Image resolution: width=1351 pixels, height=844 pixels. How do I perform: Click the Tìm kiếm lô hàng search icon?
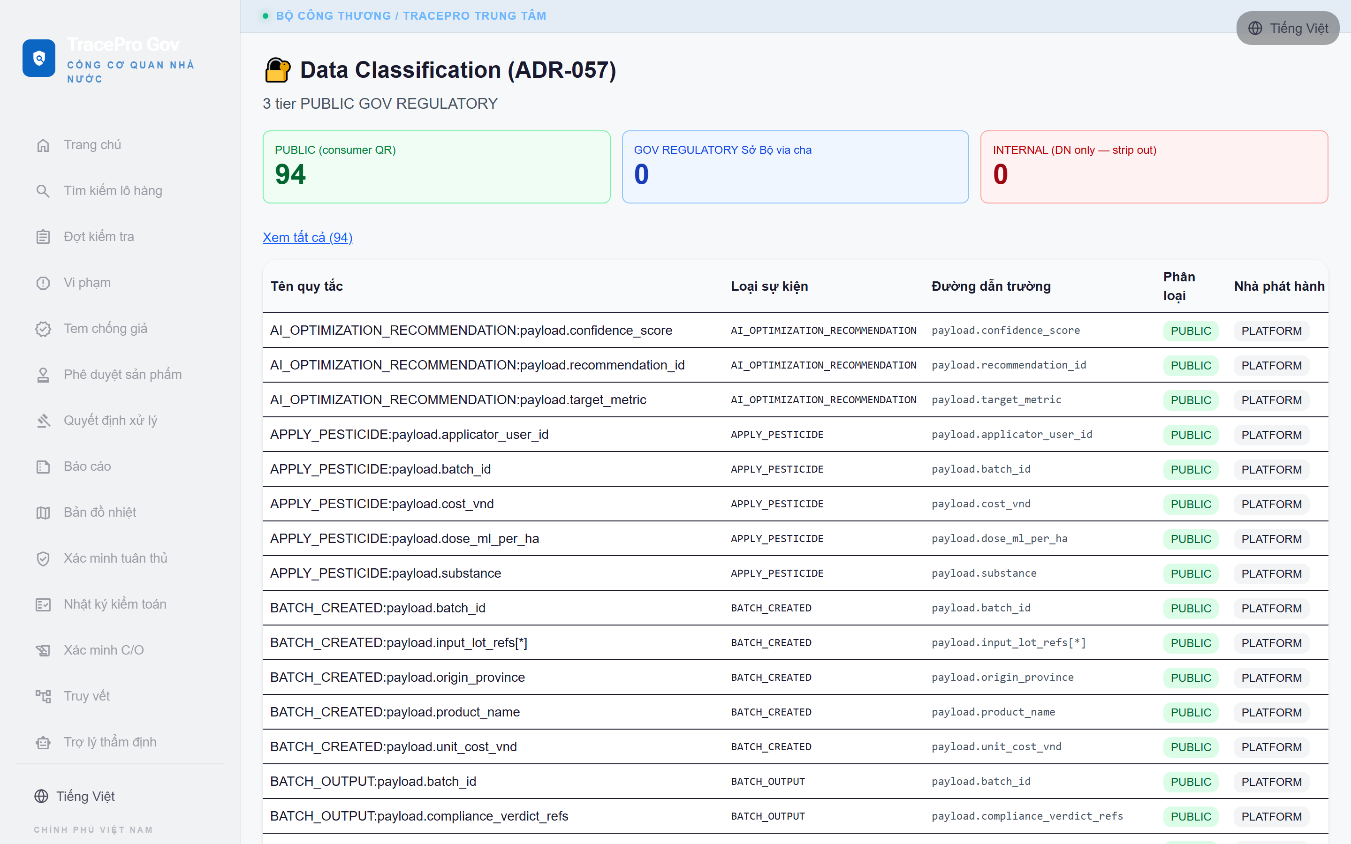[43, 191]
